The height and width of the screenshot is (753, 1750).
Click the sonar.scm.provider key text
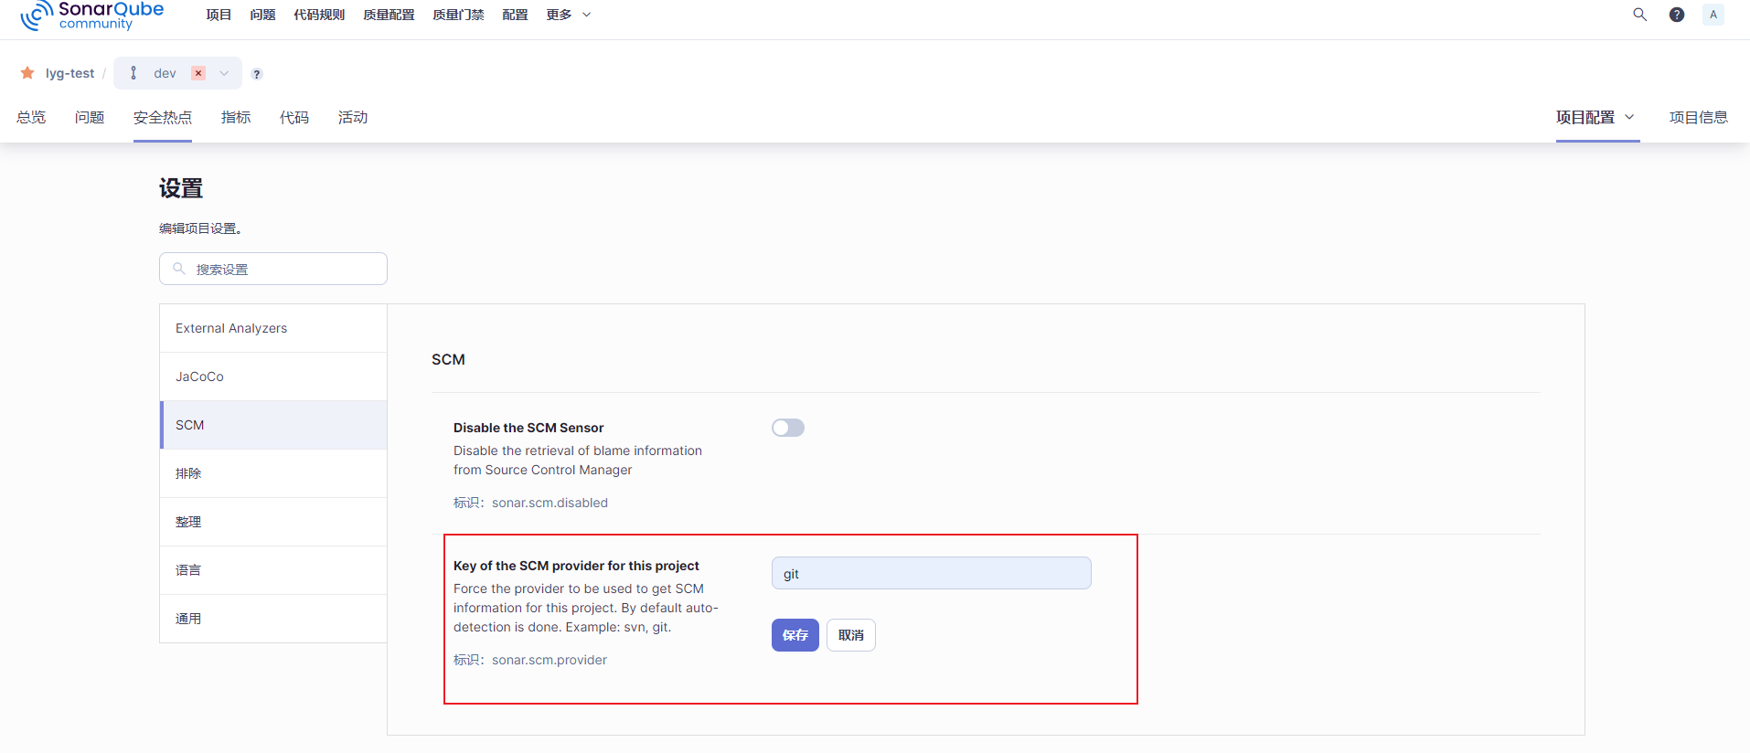coord(550,660)
